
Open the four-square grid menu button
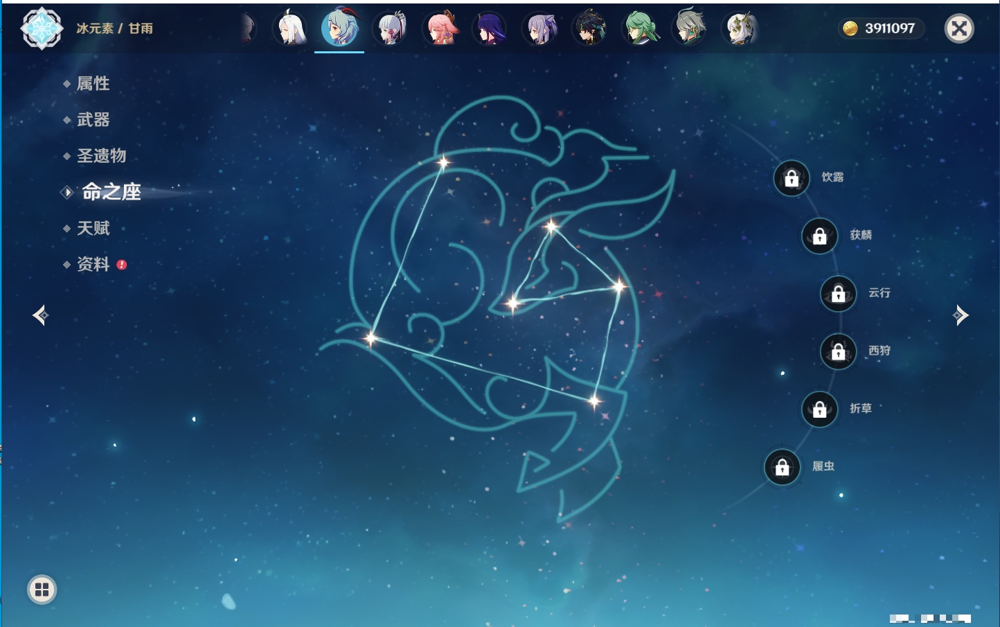point(42,590)
